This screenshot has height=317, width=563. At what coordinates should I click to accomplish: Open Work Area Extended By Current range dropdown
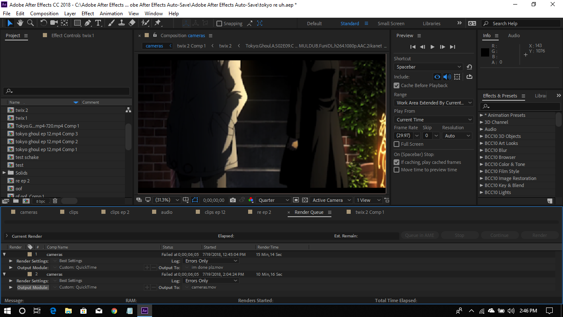pos(434,103)
